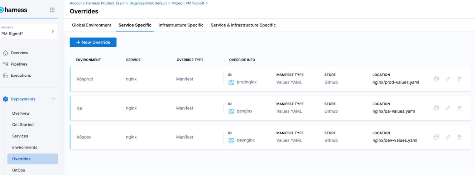
Task: Click the pencil icon on k8sdev row
Action: tap(448, 137)
